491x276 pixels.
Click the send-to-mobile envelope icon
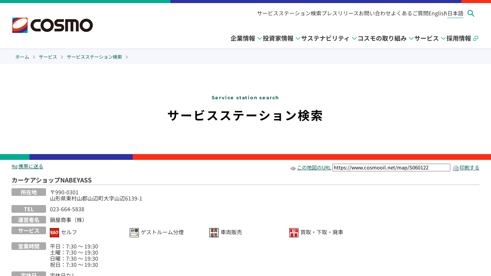[x=15, y=167]
